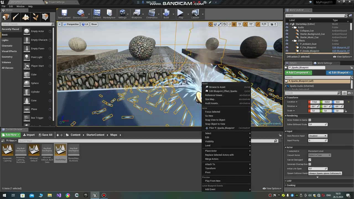
Task: Click the Save Current toolbar icon
Action: (64, 14)
